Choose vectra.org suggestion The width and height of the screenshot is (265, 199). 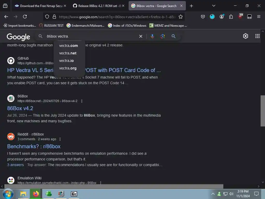click(68, 68)
